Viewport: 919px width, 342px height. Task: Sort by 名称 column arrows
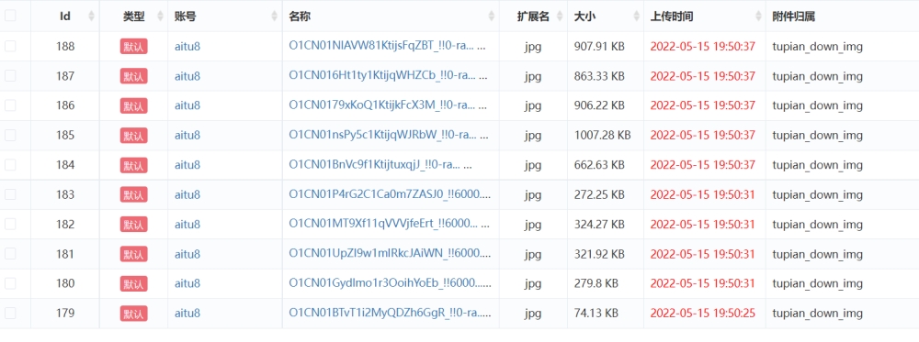[x=491, y=17]
